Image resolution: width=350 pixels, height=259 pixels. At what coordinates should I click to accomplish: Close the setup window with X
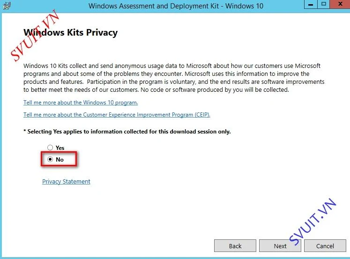[340, 4]
